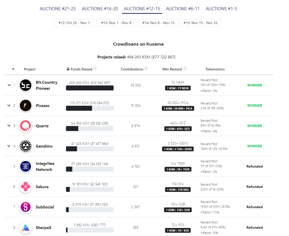Click Bit.Country Pioneer funds progress bar
The image size is (289, 236).
click(x=90, y=88)
